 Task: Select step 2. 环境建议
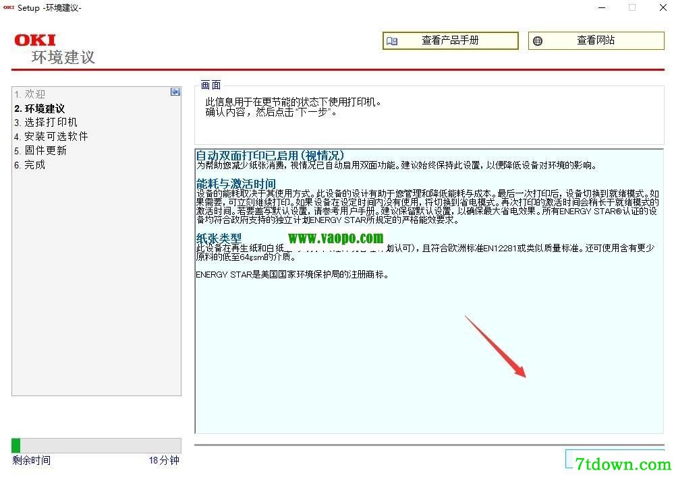[40, 108]
